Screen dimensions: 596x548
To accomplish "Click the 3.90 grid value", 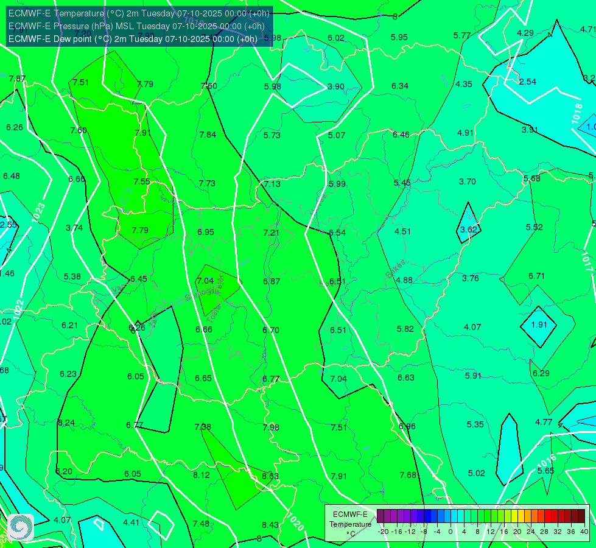I will [335, 86].
